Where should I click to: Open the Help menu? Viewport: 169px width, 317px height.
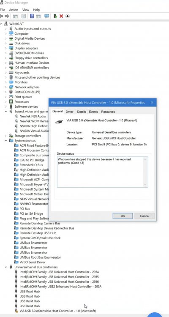pyautogui.click(x=36, y=10)
